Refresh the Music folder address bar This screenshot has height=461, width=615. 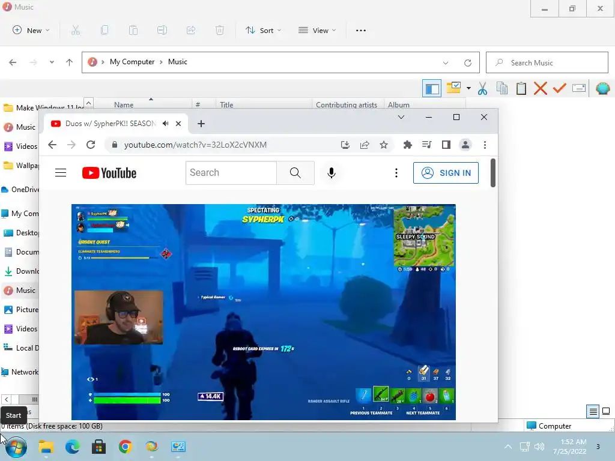467,62
